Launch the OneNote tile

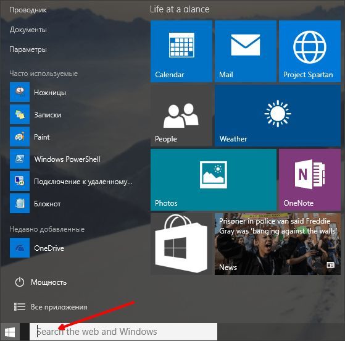310,180
